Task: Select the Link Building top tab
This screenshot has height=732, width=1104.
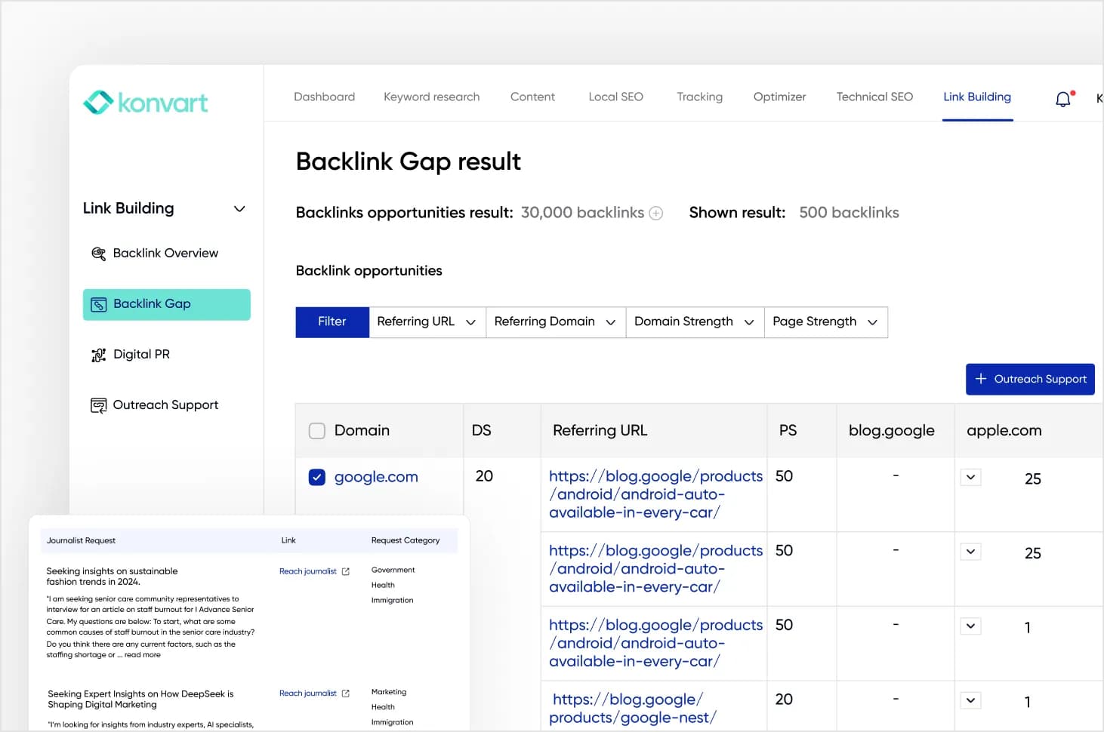Action: coord(977,97)
